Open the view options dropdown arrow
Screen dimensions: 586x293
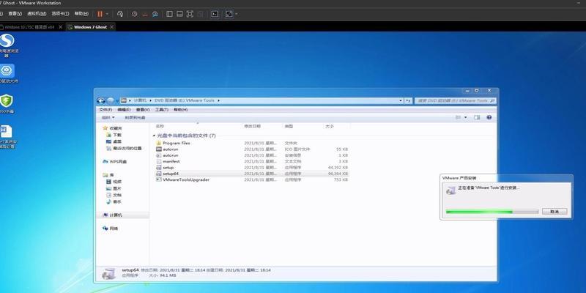466,117
